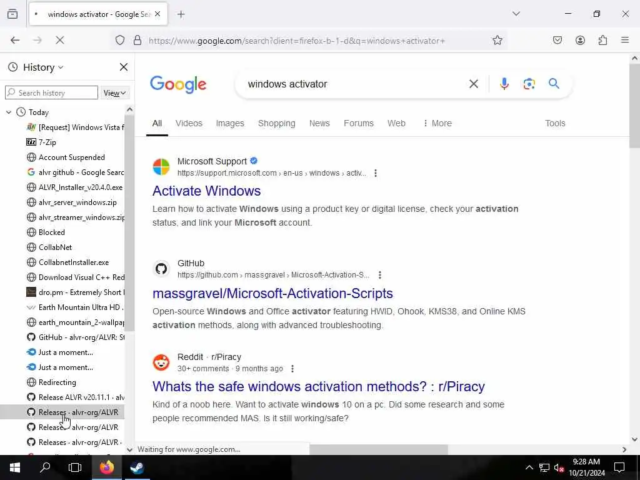
Task: Open Firefox account icon
Action: click(581, 40)
